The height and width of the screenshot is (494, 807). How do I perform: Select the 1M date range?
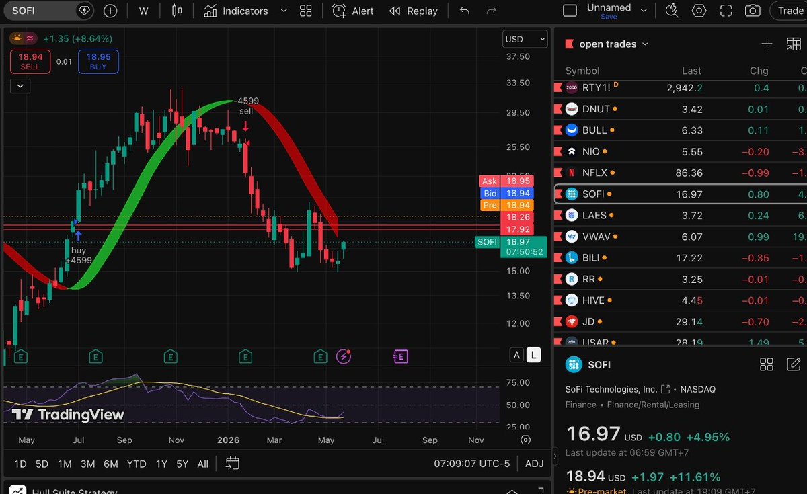click(65, 464)
